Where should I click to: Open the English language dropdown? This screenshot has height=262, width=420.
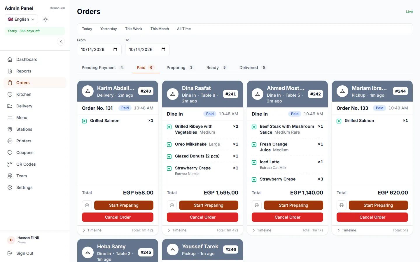(x=21, y=19)
